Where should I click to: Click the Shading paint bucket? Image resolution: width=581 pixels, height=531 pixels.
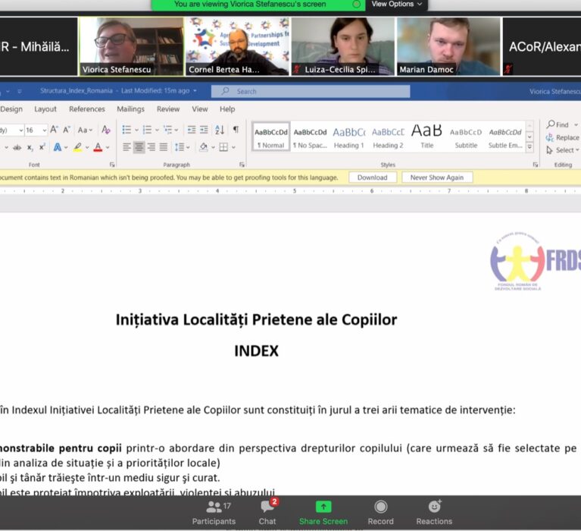coord(204,147)
